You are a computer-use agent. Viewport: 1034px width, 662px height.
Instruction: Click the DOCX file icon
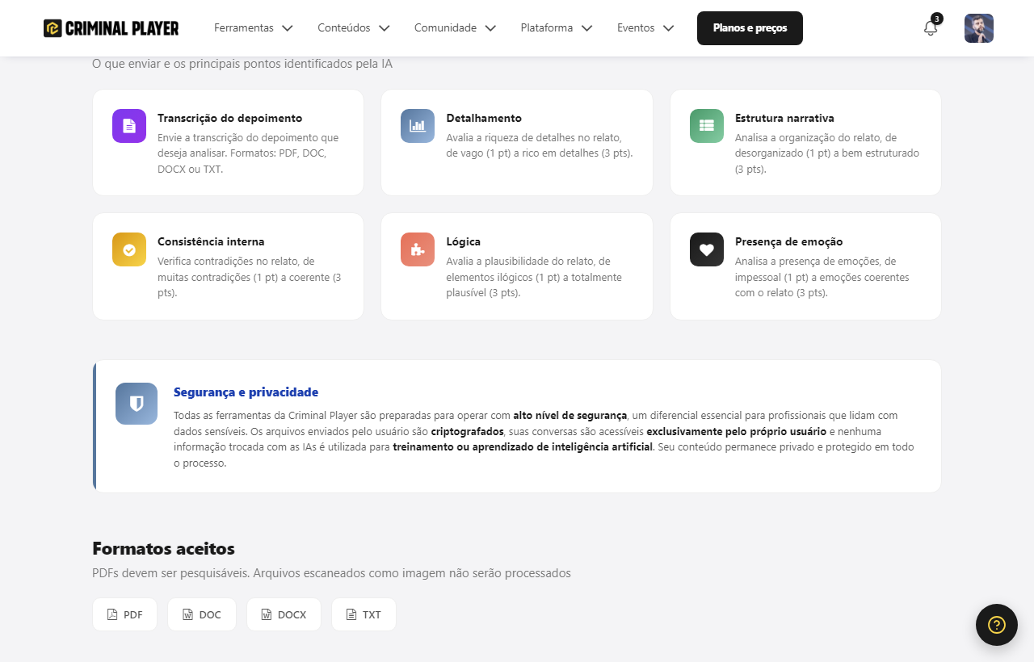click(267, 614)
